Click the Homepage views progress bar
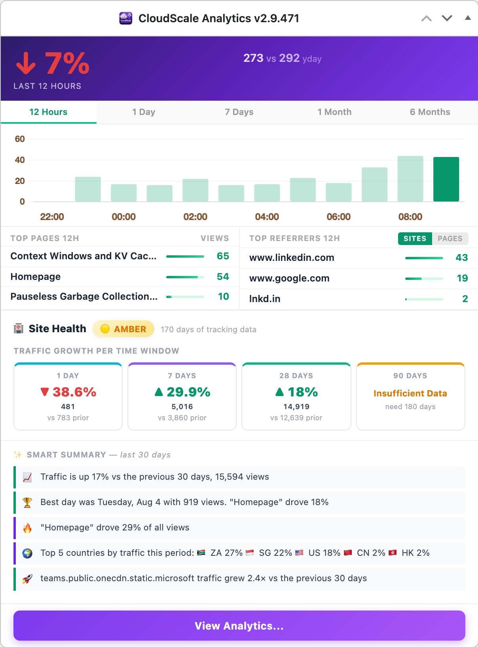Viewport: 478px width, 647px height. click(x=185, y=277)
